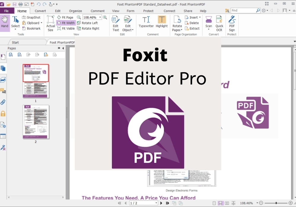
Task: Open the file folder icon in the quick access toolbar
Action: coord(8,4)
